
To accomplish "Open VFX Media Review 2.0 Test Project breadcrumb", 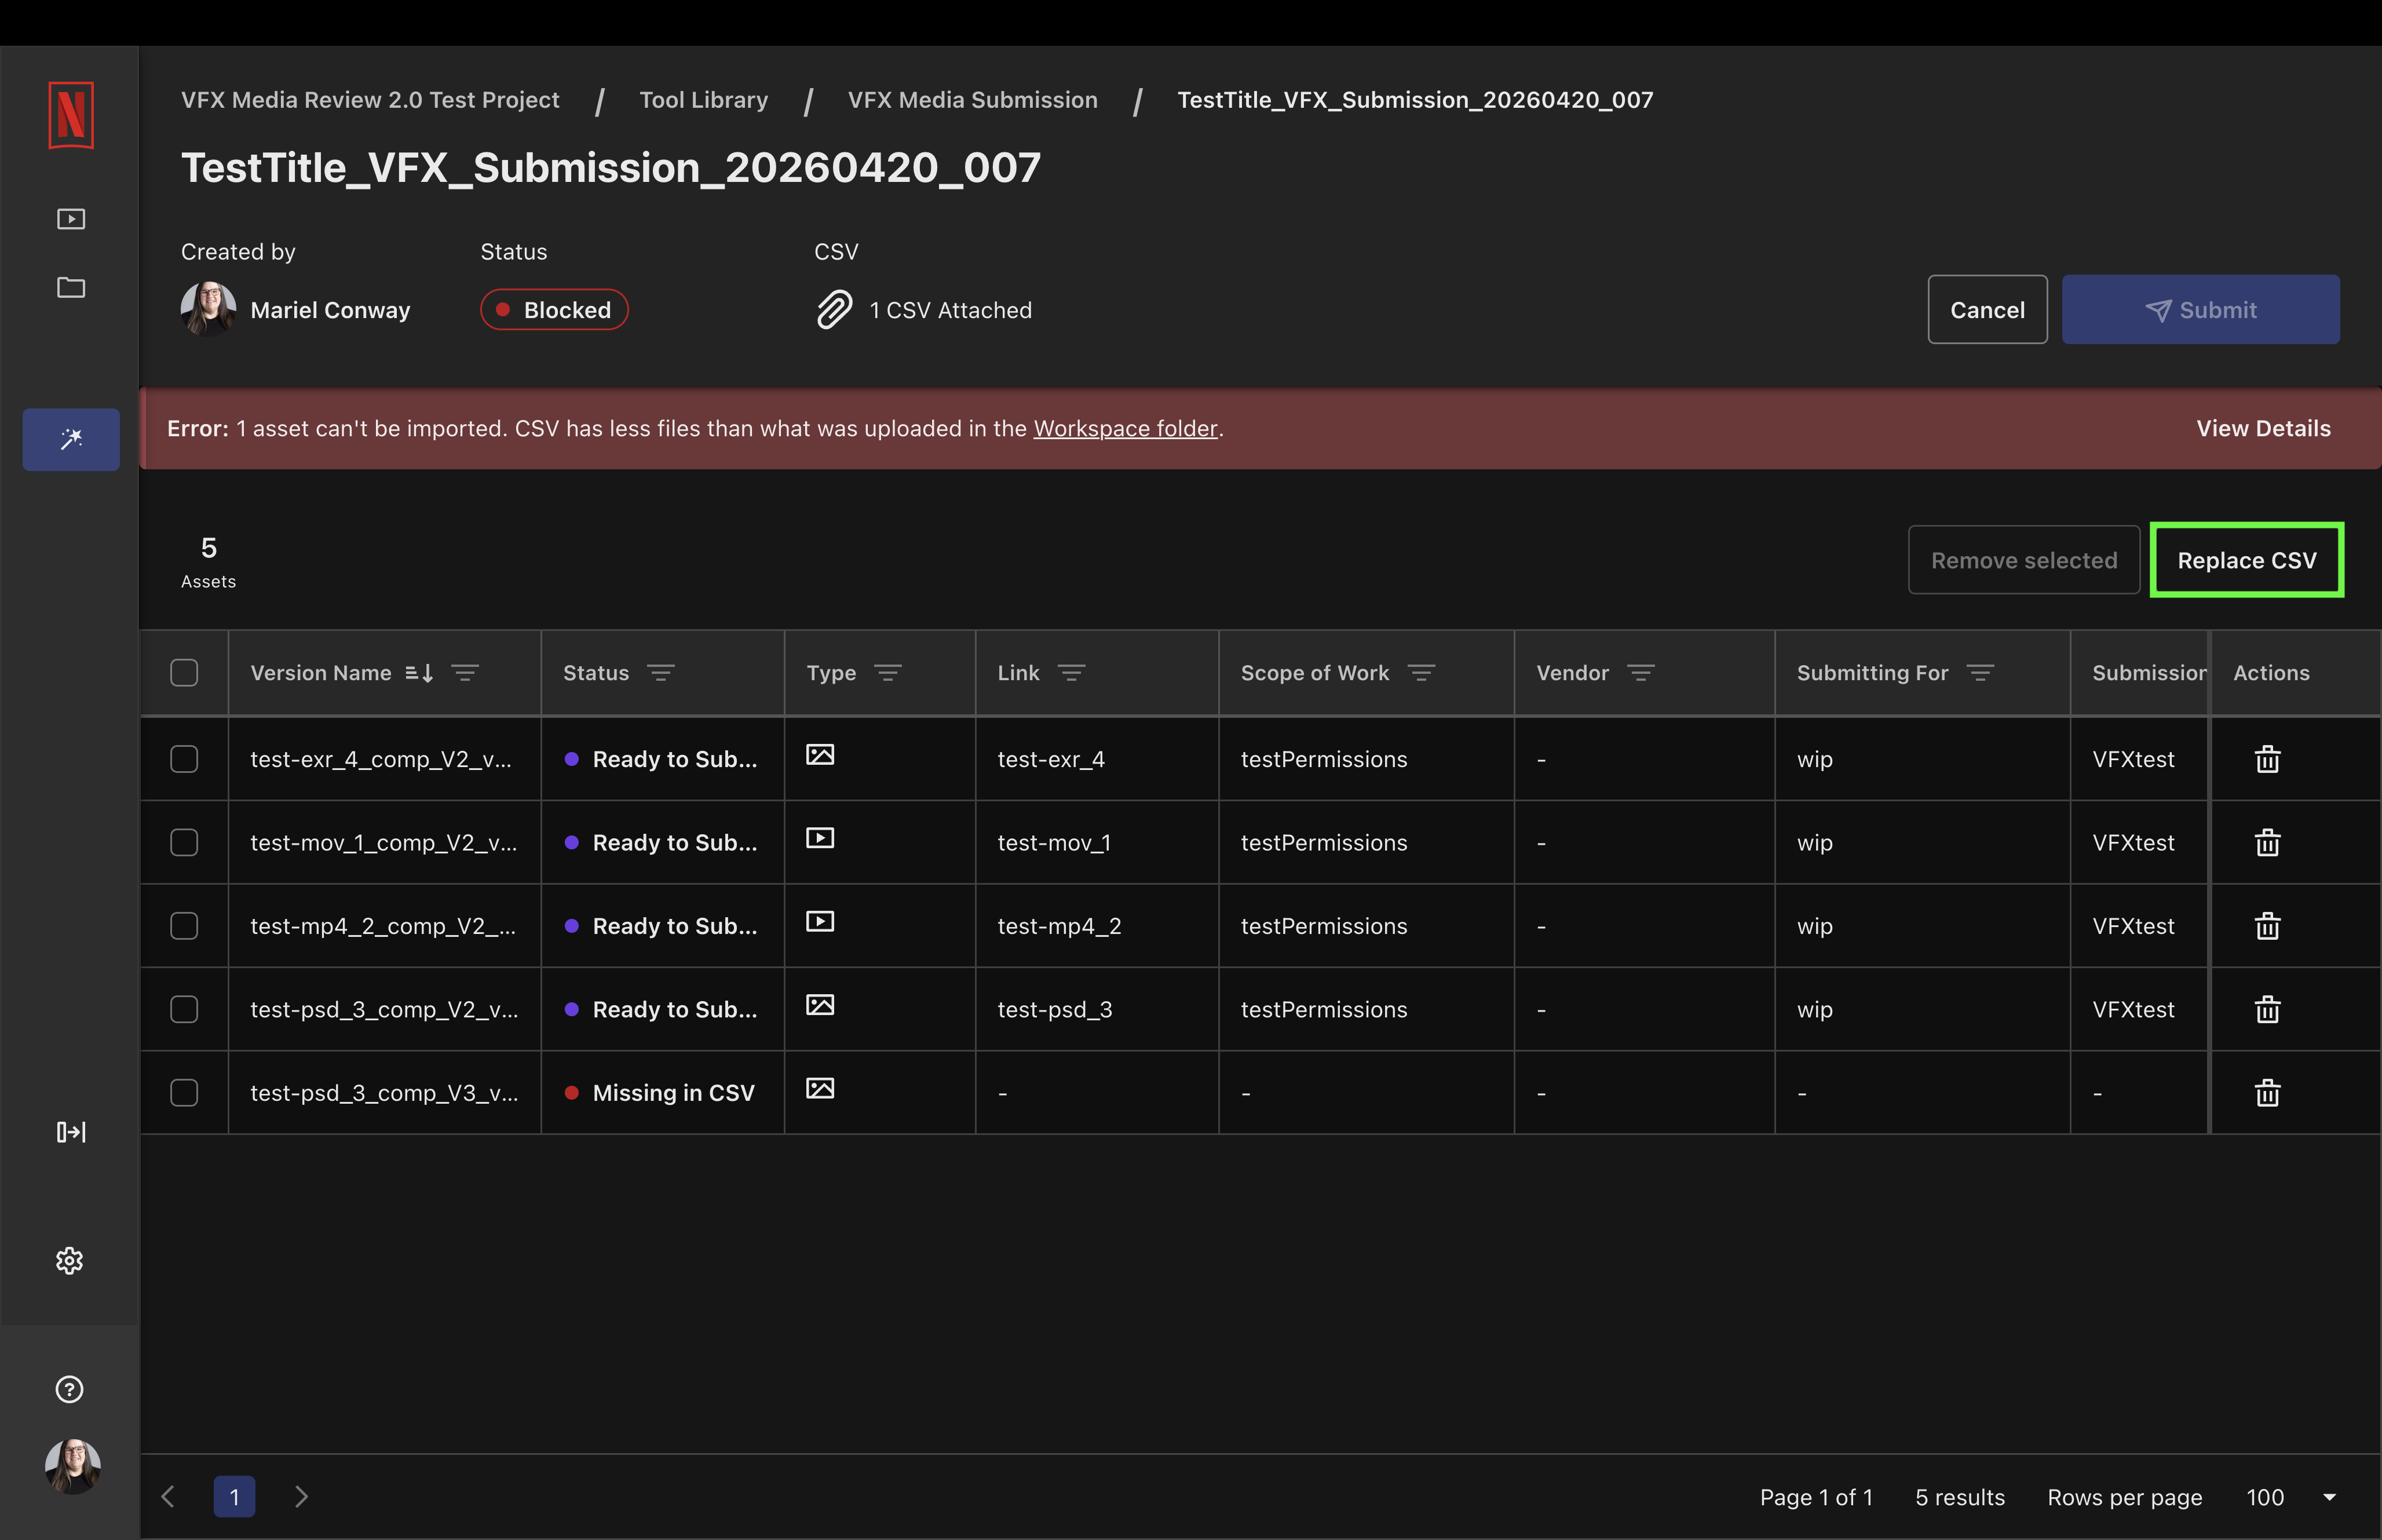I will coord(370,100).
